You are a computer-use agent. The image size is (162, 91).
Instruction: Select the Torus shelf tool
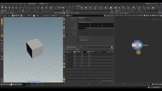(13, 8)
